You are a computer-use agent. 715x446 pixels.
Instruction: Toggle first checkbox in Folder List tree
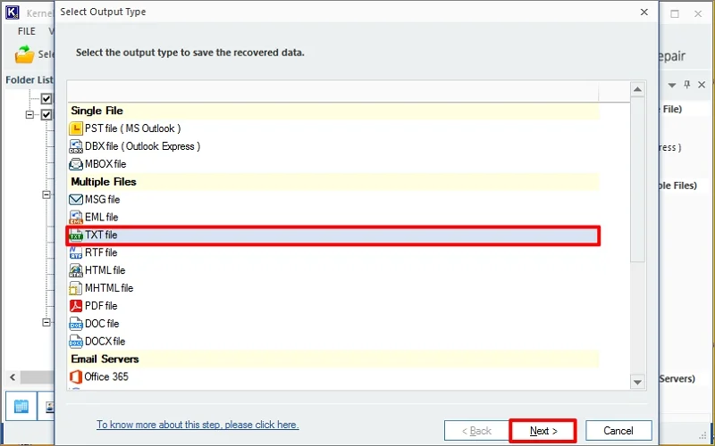click(x=46, y=98)
